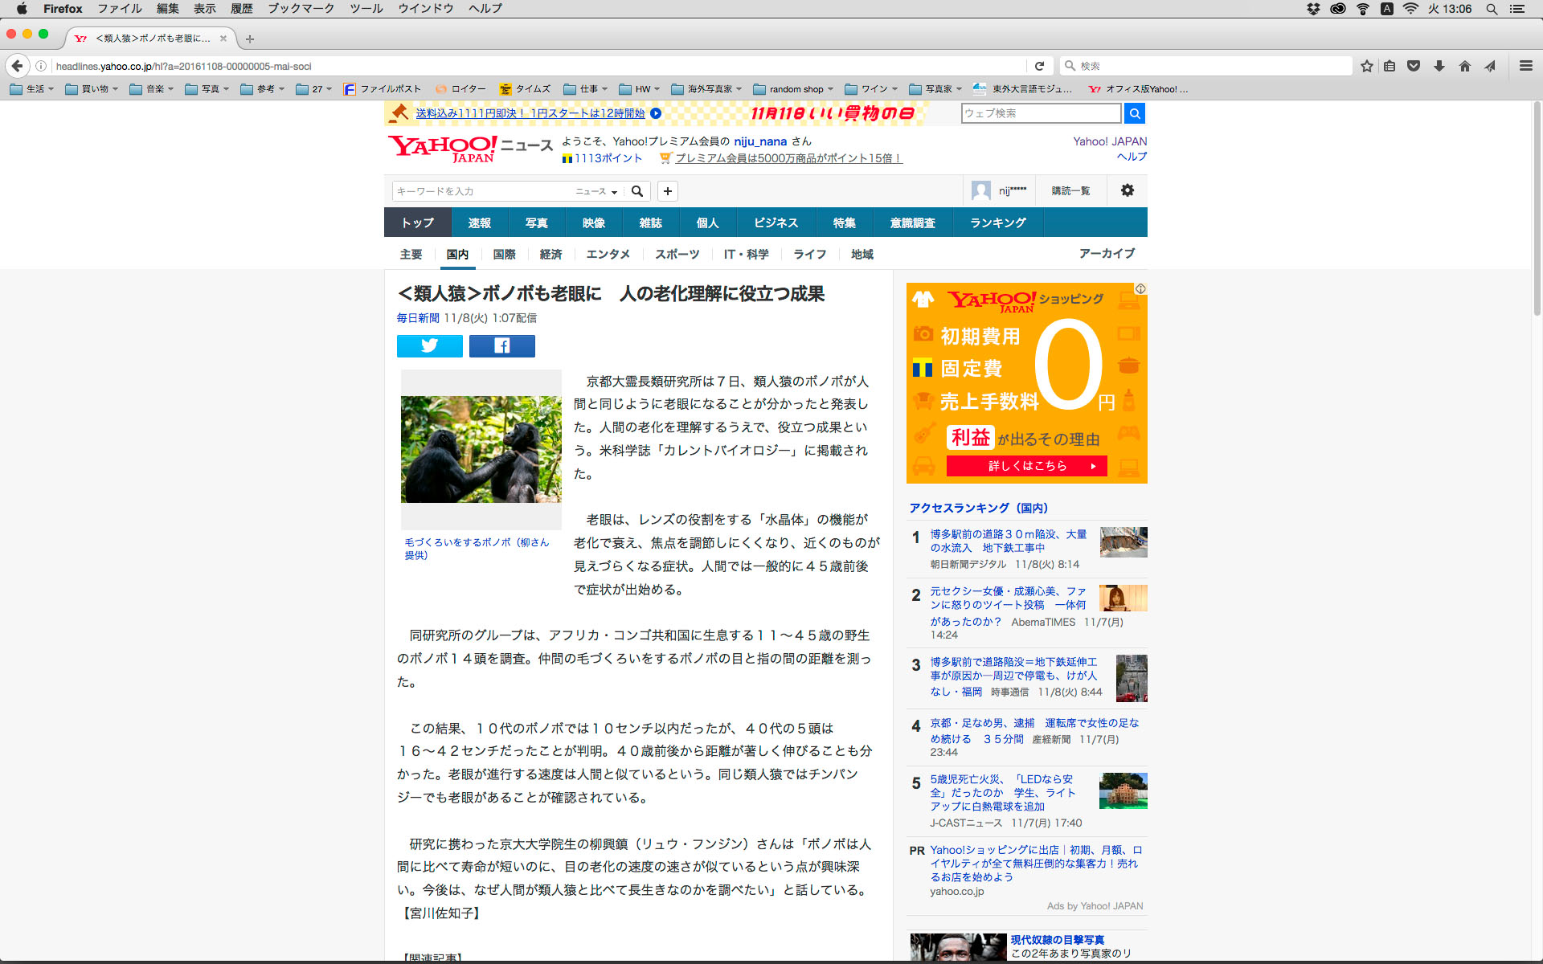Bookmark this page with star icon
1543x964 pixels.
(x=1366, y=66)
